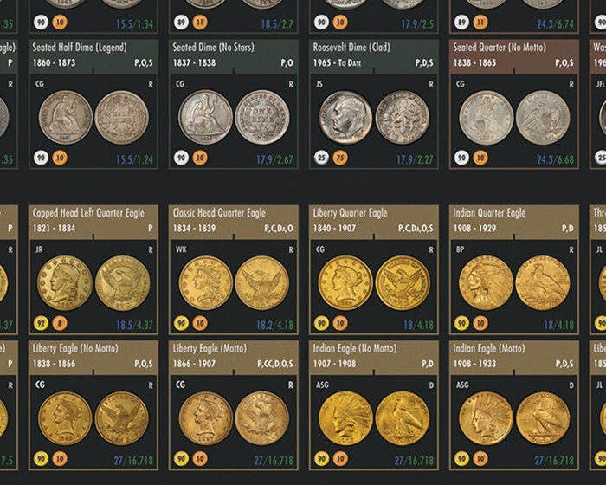Click the yellow 92 badge under Capped Head
Viewport: 606px width, 485px height.
41,323
